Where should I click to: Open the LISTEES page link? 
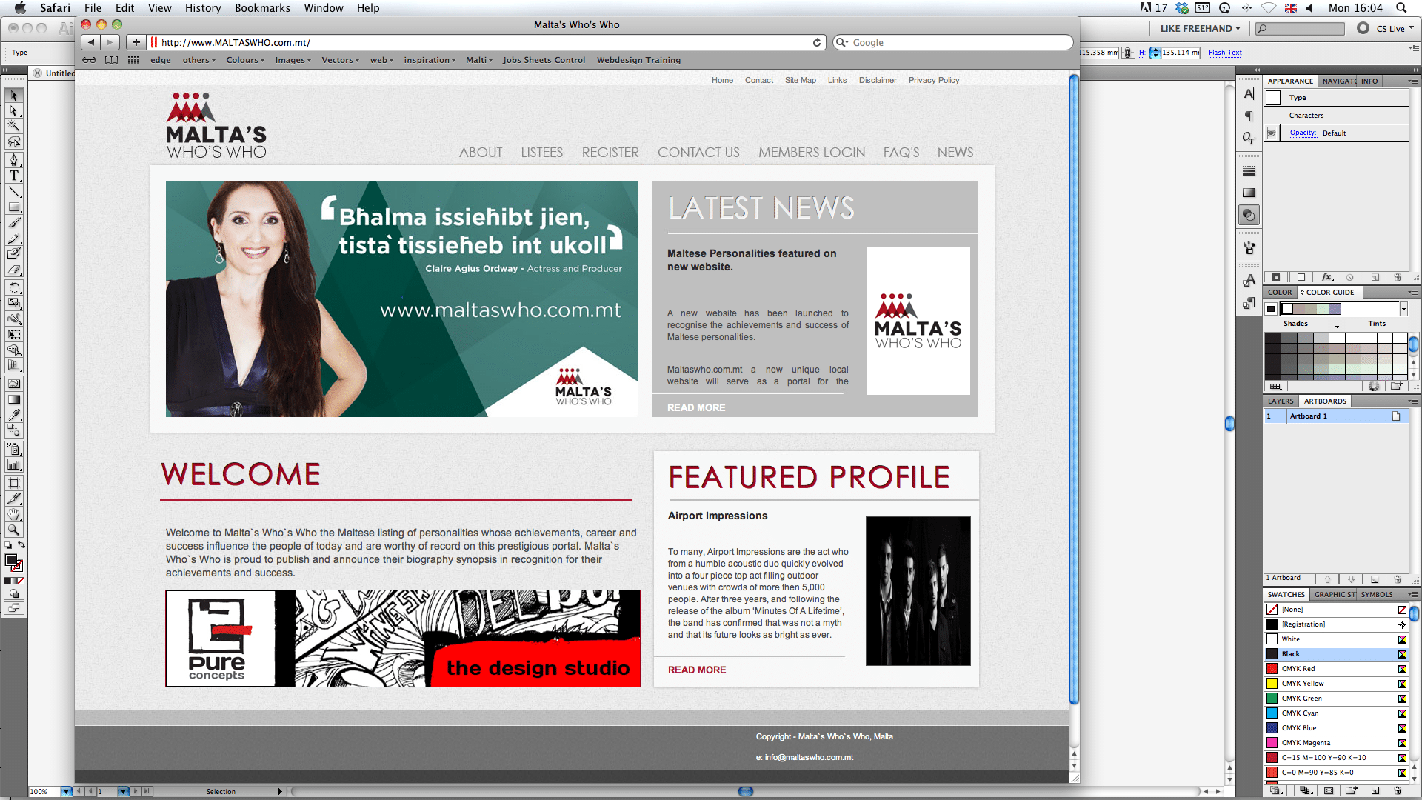[542, 152]
